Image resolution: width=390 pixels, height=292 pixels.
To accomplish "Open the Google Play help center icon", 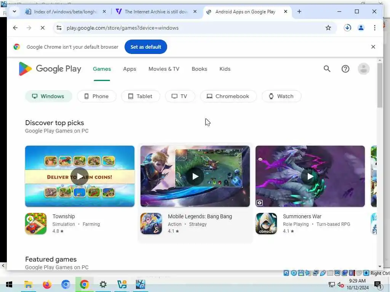I will [345, 69].
